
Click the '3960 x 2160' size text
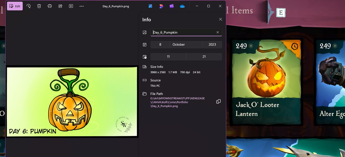pyautogui.click(x=158, y=72)
